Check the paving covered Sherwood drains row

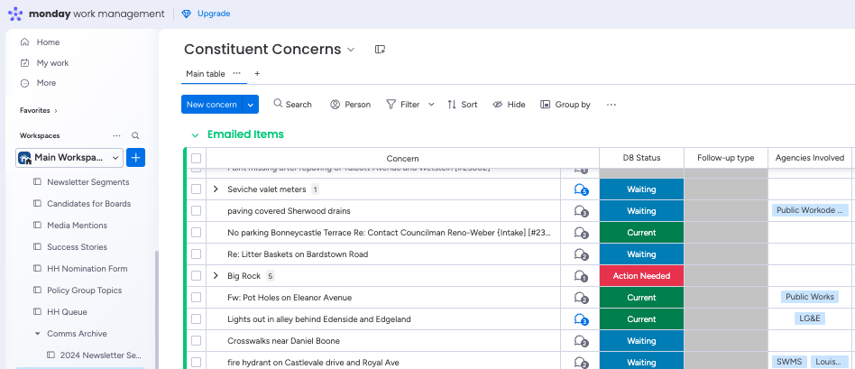(x=197, y=211)
